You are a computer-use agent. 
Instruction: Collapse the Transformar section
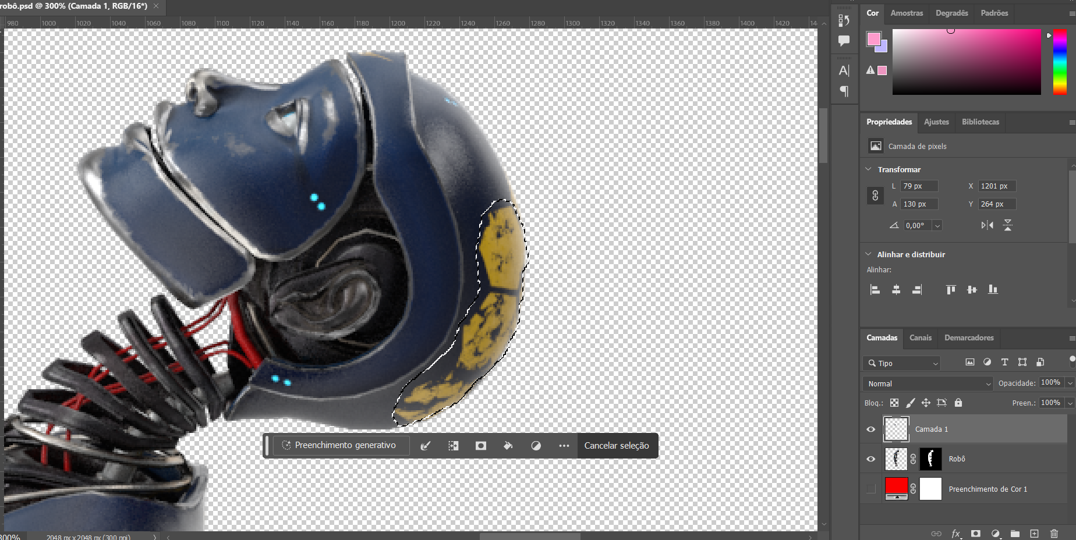pos(868,169)
